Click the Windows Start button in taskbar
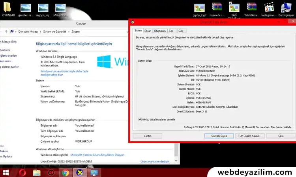 6,173
